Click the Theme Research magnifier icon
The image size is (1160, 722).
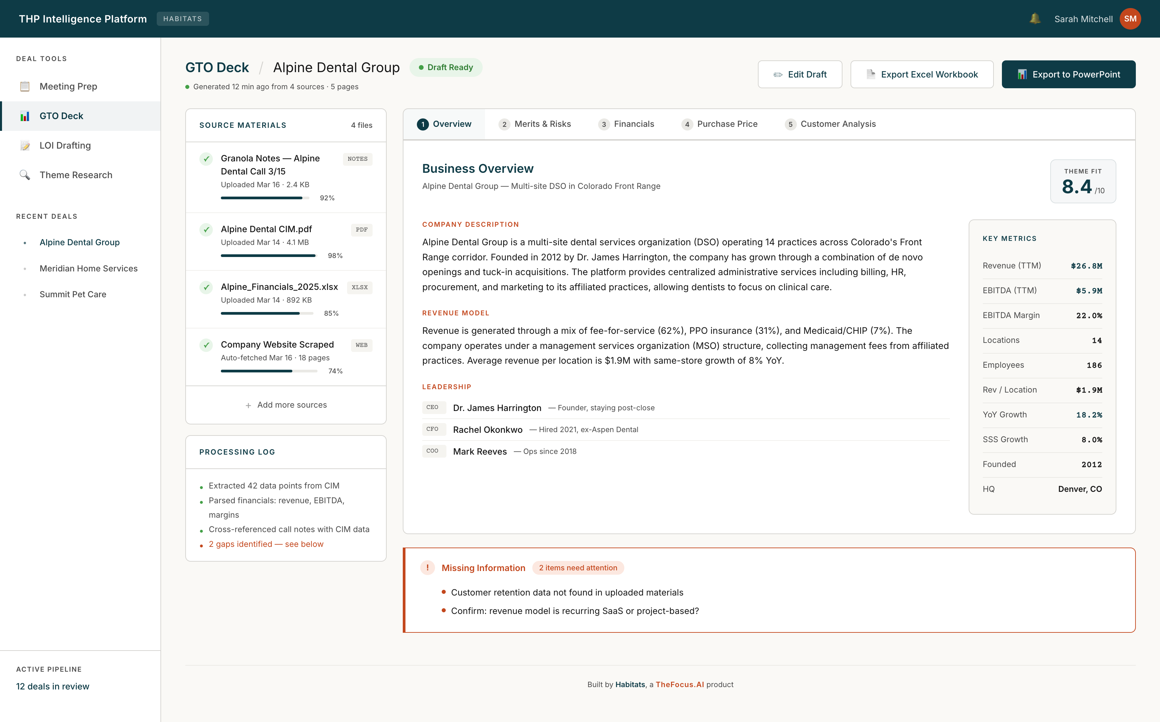[25, 175]
